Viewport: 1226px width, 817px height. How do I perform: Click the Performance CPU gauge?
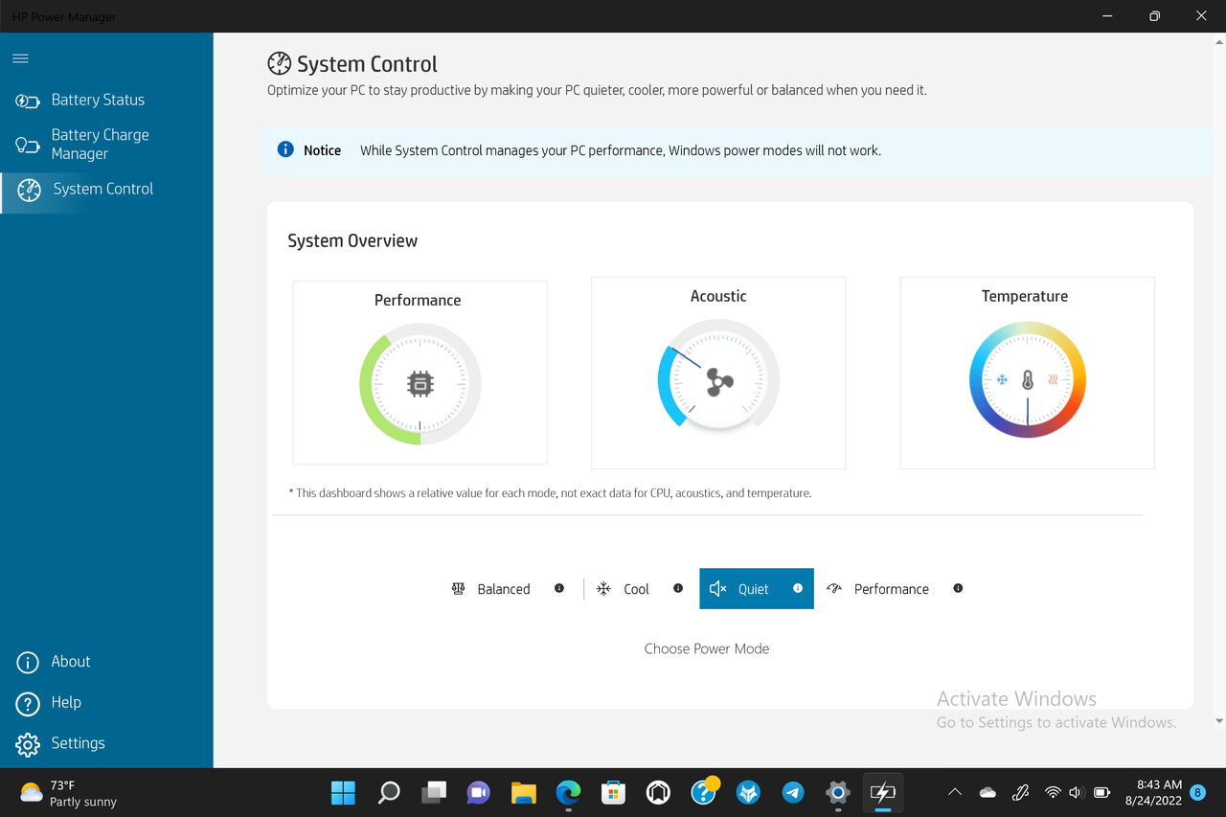tap(420, 384)
